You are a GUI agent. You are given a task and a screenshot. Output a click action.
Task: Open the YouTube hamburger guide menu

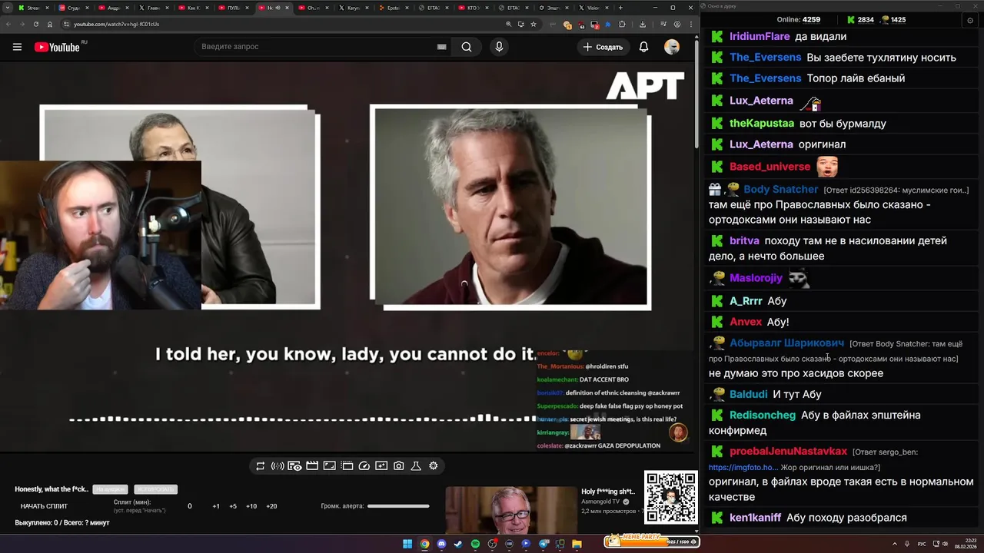pos(17,47)
